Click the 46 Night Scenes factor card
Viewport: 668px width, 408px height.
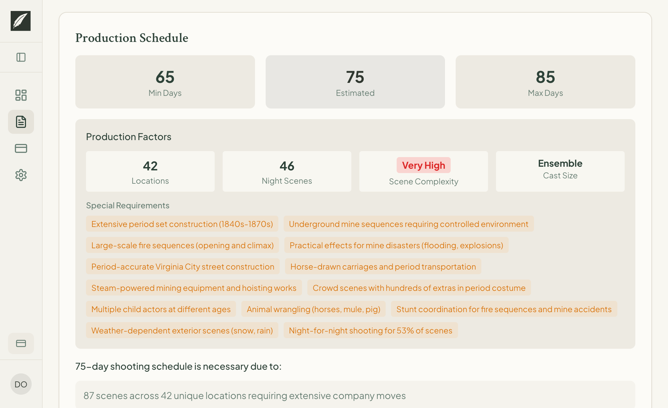[286, 171]
